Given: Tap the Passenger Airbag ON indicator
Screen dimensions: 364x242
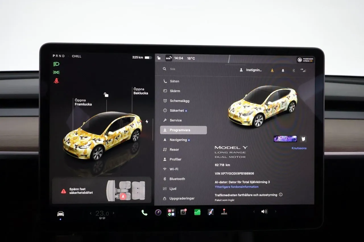Looking at the screenshot, I should [x=306, y=60].
